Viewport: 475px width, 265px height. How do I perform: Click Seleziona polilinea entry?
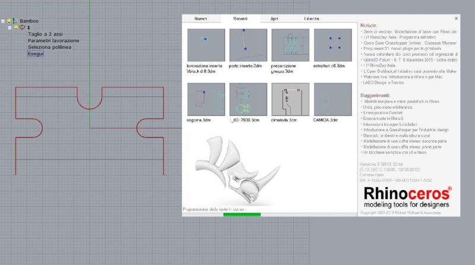tap(49, 47)
